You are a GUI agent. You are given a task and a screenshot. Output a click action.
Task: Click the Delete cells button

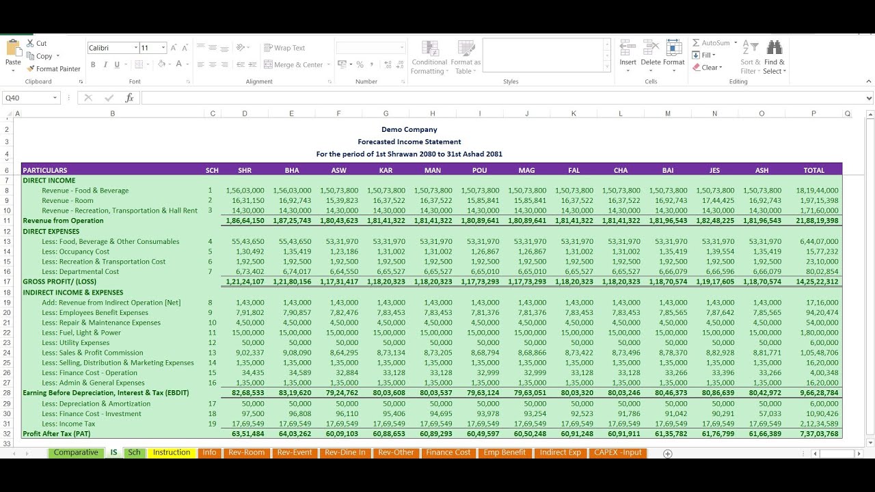651,56
